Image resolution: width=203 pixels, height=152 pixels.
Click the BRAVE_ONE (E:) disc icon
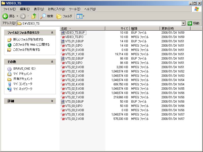9,69
